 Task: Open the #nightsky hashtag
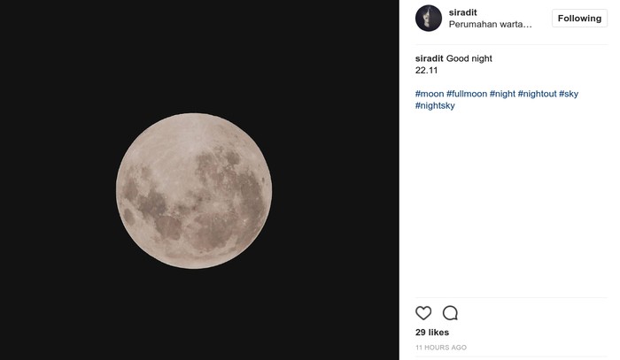tap(435, 106)
